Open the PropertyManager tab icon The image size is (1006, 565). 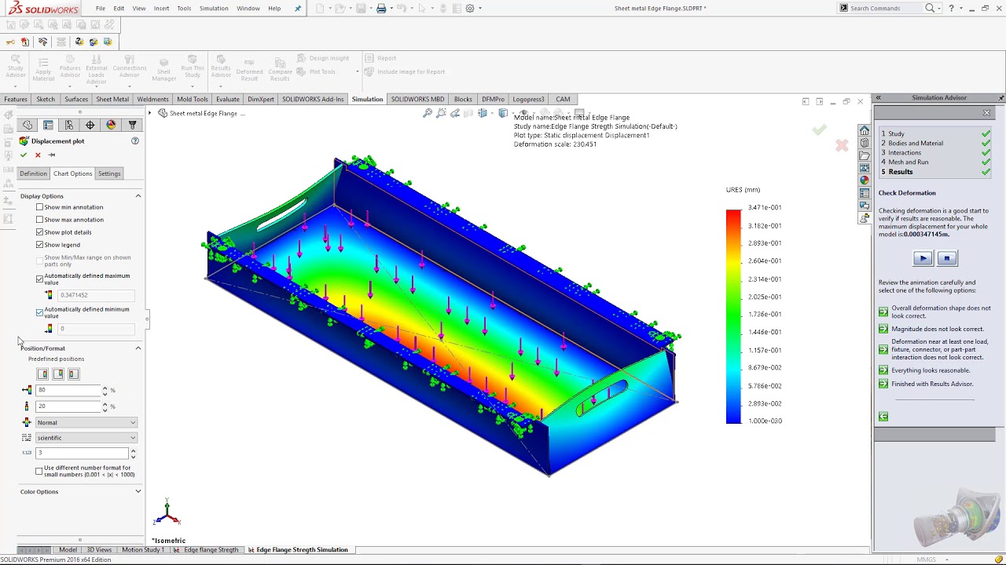click(x=49, y=125)
